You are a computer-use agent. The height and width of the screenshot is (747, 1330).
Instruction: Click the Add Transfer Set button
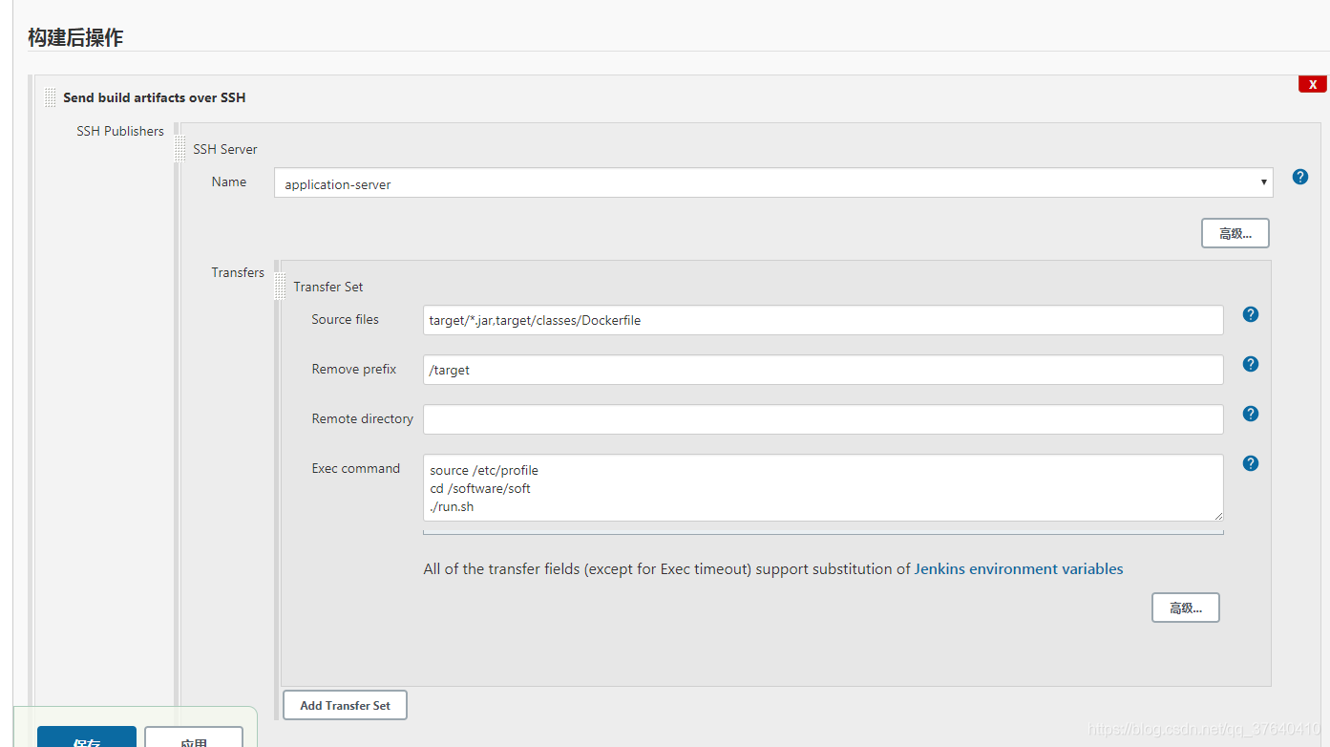(345, 705)
